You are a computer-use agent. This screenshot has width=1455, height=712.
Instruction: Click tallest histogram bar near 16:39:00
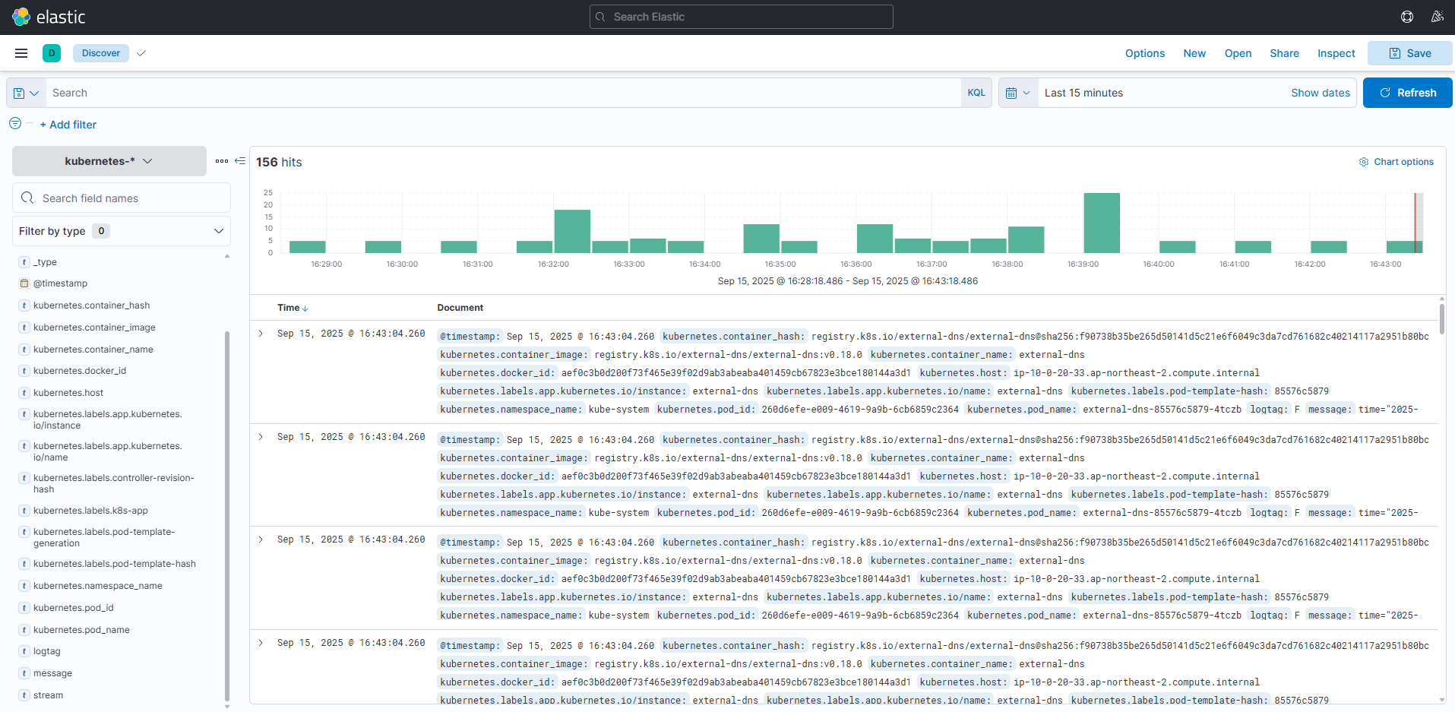tap(1102, 223)
